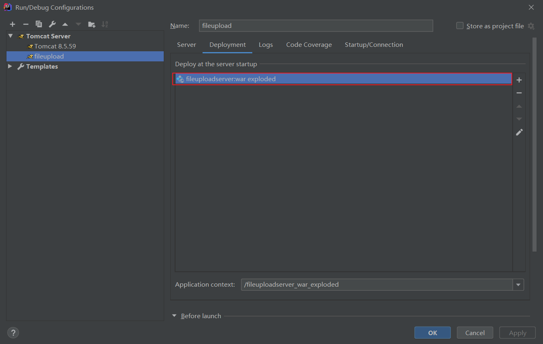Add a deployment artifact with plus
Screen dimensions: 543x344
click(x=519, y=80)
